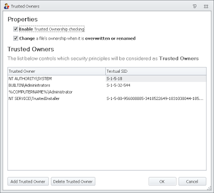
Task: Click Add Trusted Owner button
Action: point(28,181)
